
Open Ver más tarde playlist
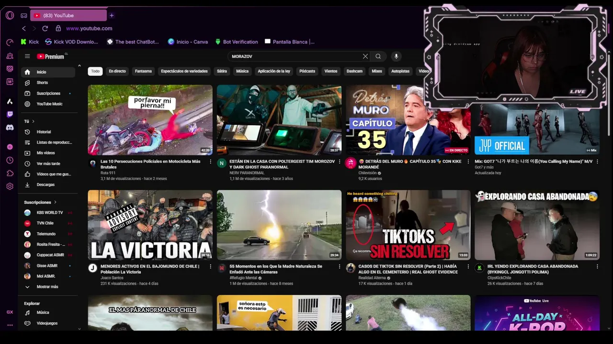[48, 163]
